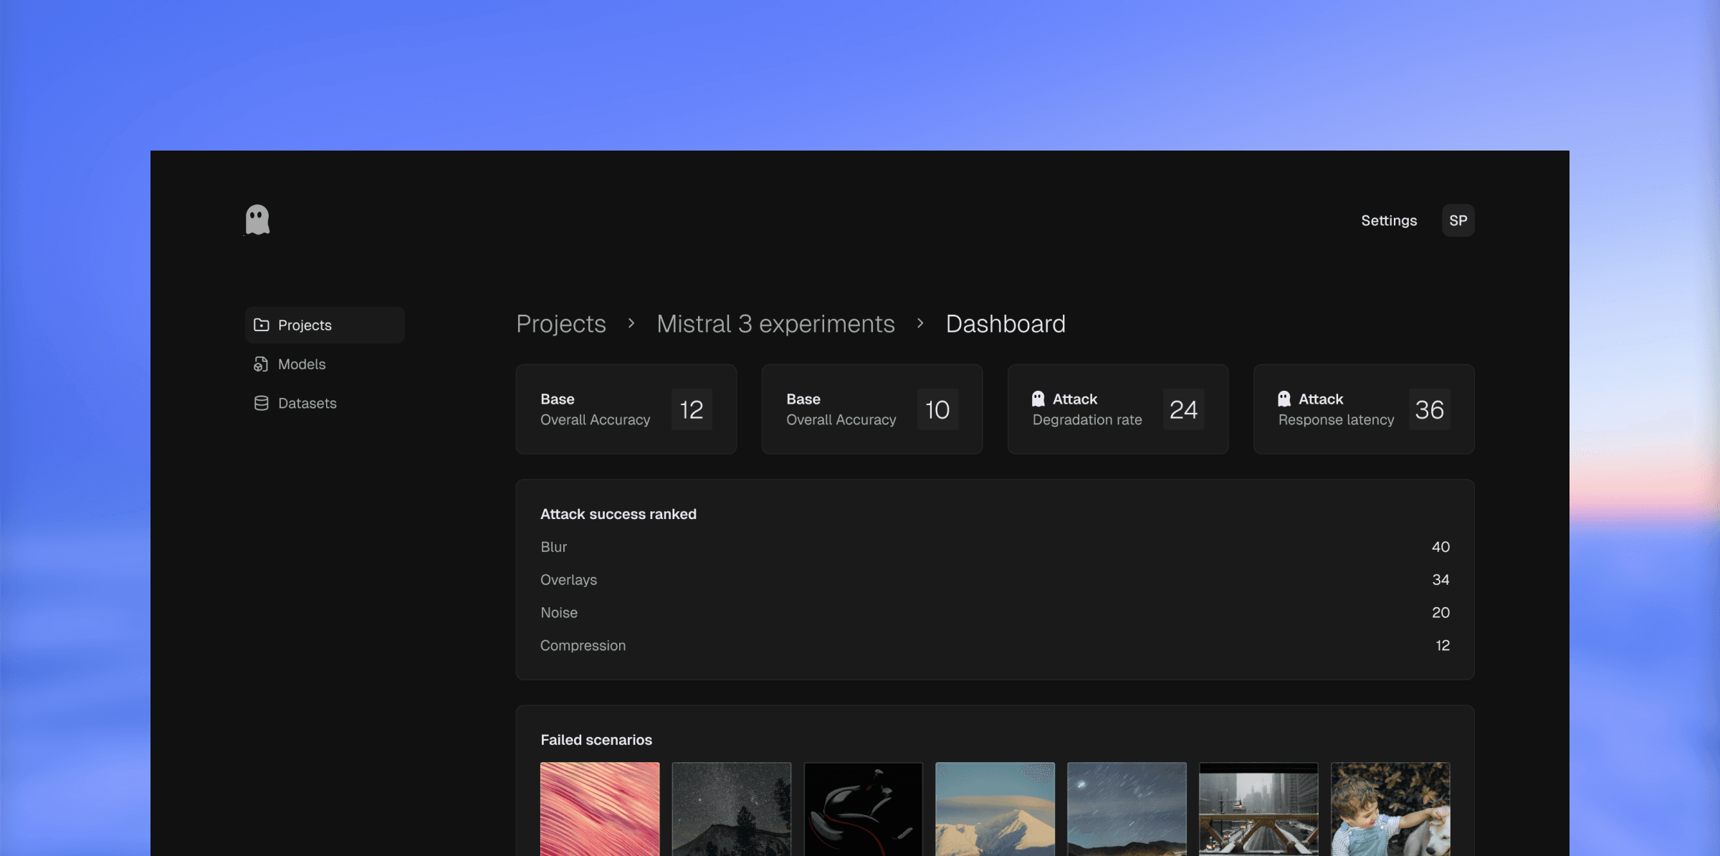The image size is (1720, 856).
Task: Click the snowy mountain failed scenario image
Action: click(x=995, y=809)
